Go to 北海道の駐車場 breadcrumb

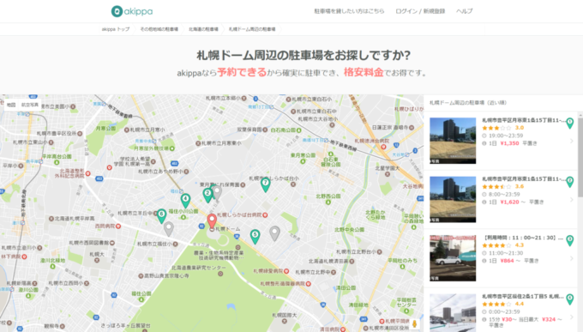click(x=203, y=29)
